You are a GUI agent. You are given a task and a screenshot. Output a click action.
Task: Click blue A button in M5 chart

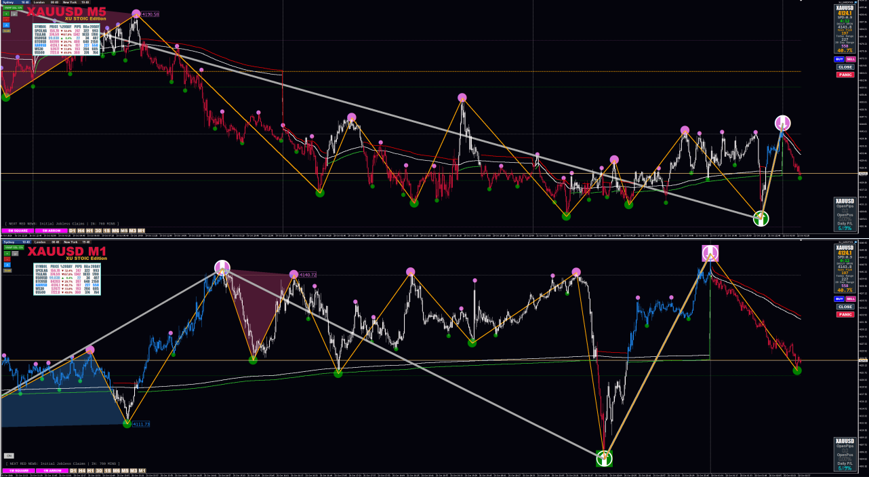(6, 24)
